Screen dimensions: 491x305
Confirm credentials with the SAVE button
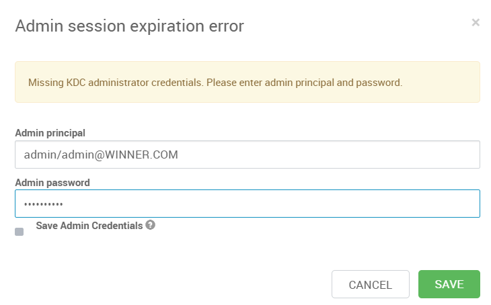[x=449, y=284]
